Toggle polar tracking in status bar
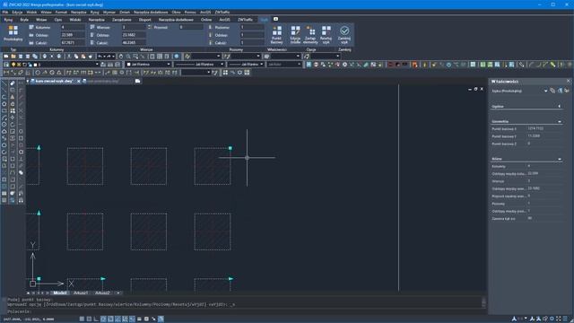574x323 pixels. [x=103, y=319]
